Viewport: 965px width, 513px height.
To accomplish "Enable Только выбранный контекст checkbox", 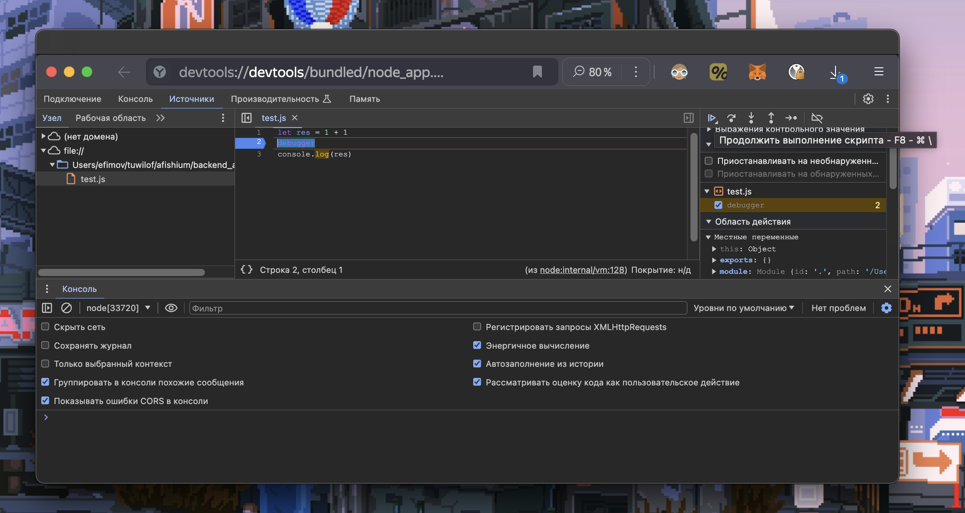I will coord(45,363).
